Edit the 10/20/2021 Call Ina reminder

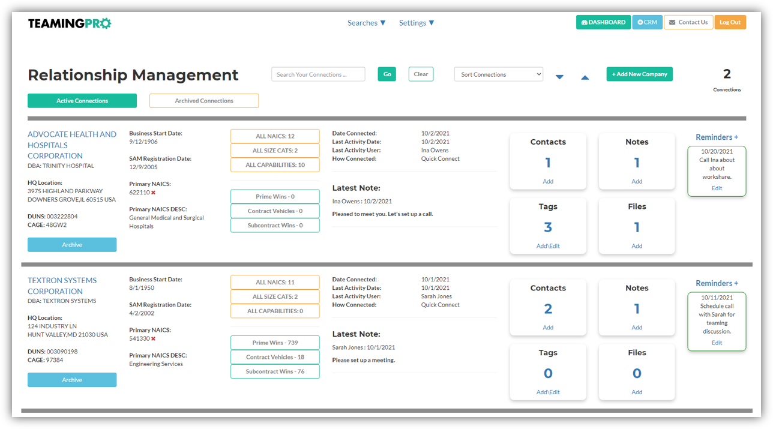coord(717,188)
